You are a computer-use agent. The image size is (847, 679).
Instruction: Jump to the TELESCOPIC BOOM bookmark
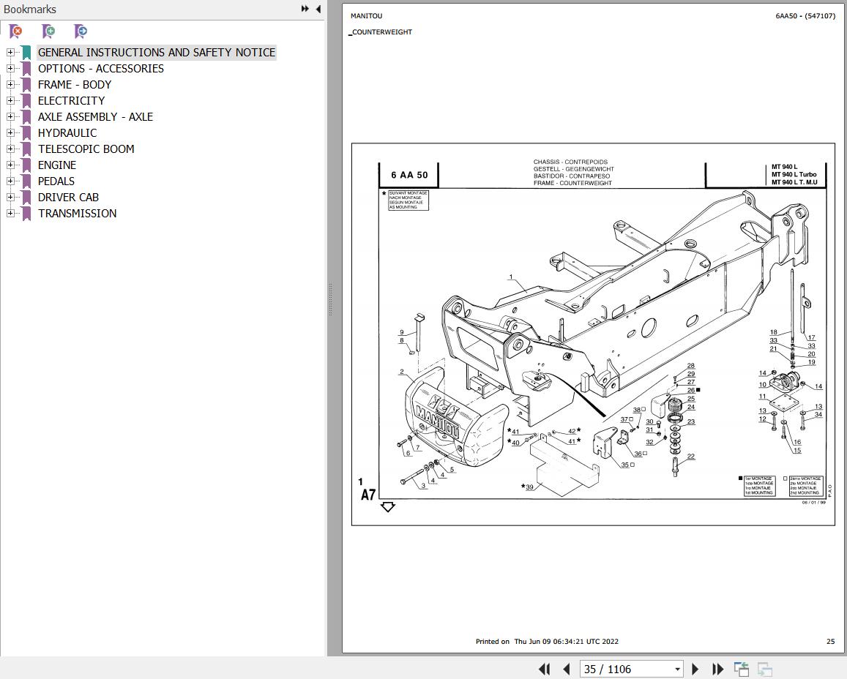(x=86, y=149)
